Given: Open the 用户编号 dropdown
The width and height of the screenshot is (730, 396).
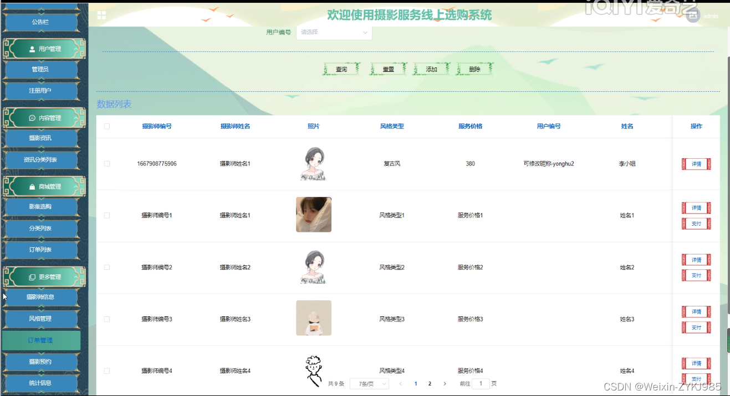Looking at the screenshot, I should point(334,32).
